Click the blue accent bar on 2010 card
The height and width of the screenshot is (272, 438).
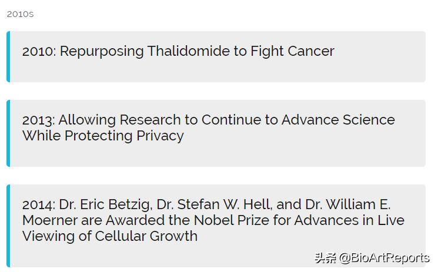[8, 56]
